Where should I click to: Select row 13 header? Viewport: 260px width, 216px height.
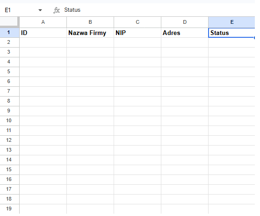coord(9,150)
